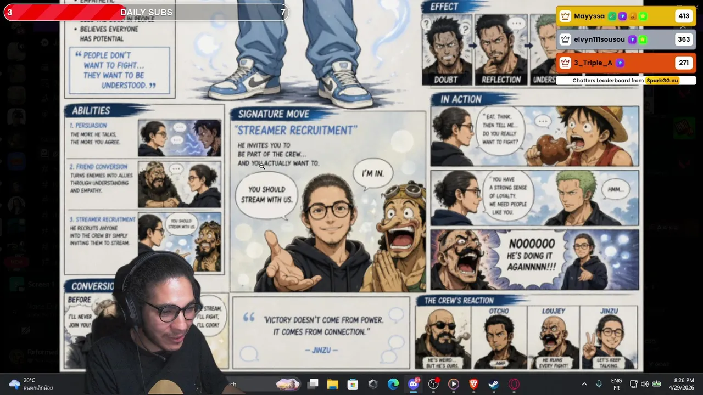
Task: Click the "Streamer Recruitment" title text
Action: point(296,131)
